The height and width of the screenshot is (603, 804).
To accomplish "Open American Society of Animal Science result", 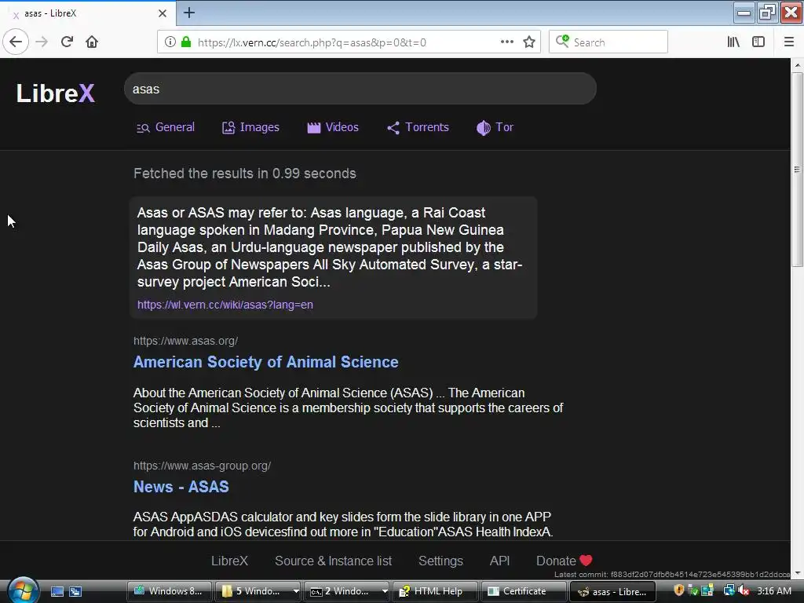I will [x=265, y=362].
